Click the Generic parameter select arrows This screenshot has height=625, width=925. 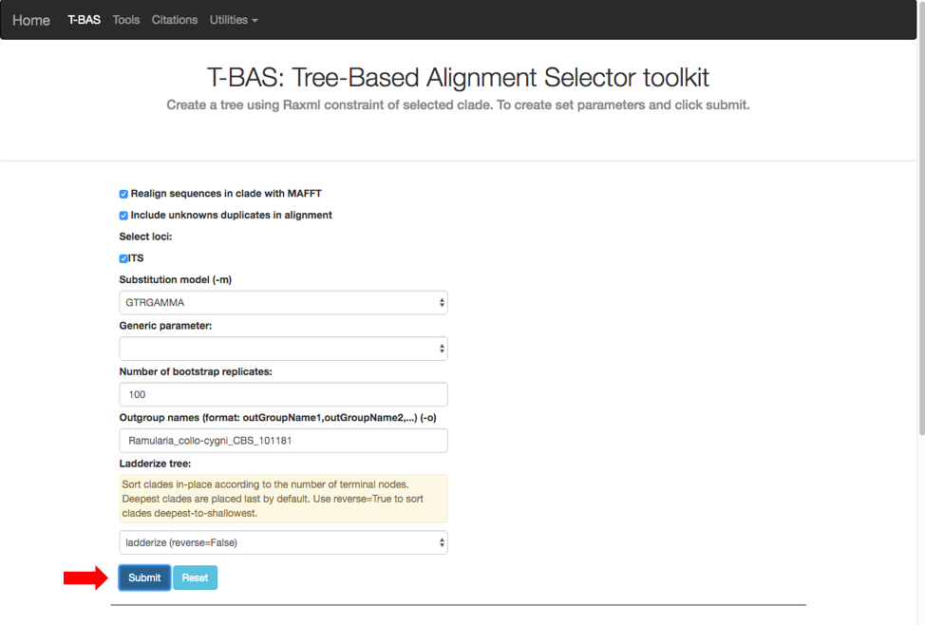442,349
